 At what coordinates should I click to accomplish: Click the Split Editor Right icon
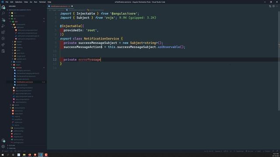click(273, 6)
